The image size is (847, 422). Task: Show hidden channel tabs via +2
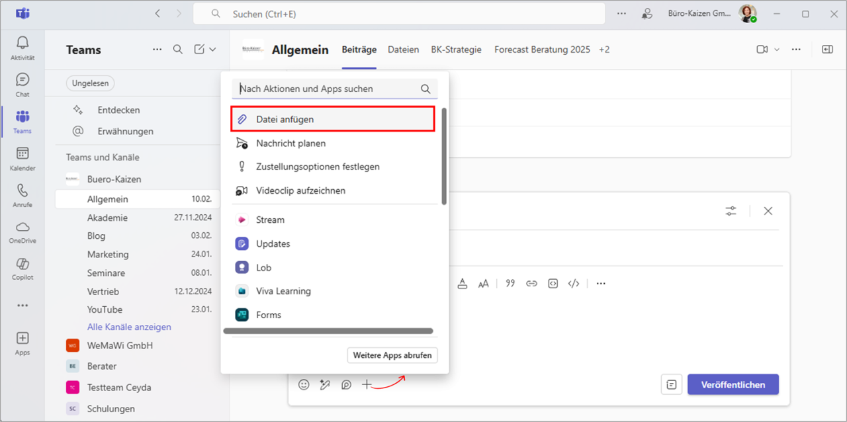click(603, 49)
